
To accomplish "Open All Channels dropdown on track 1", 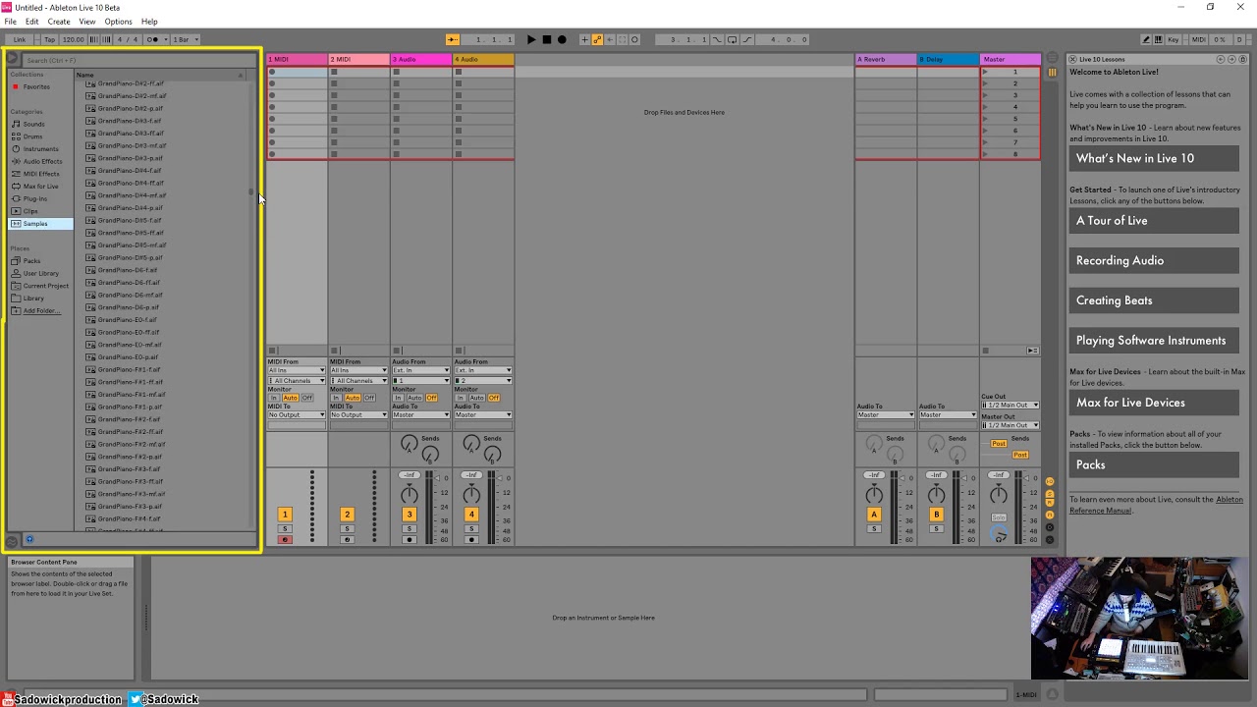I will coord(297,380).
